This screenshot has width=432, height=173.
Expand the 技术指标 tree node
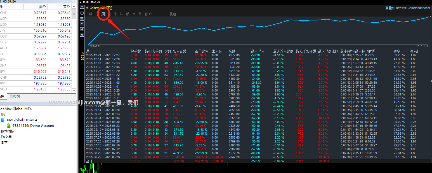click(x=8, y=131)
